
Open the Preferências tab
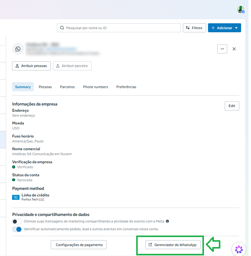point(126,87)
